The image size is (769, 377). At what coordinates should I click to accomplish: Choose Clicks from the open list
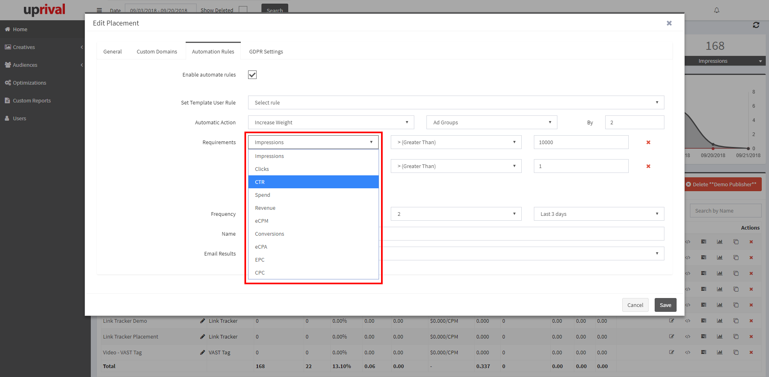click(x=313, y=169)
